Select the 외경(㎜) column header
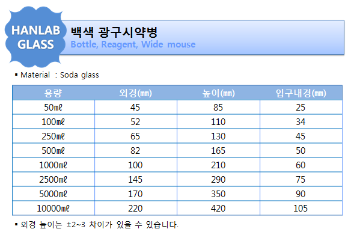This screenshot has height=235, width=354. (135, 93)
